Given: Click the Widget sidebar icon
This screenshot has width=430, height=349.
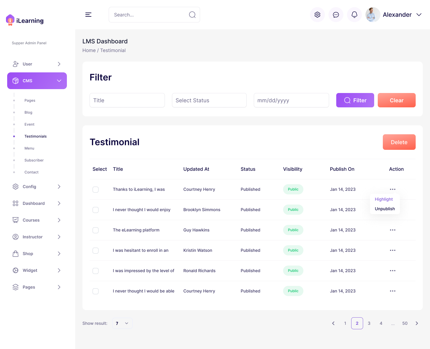Looking at the screenshot, I should point(16,270).
